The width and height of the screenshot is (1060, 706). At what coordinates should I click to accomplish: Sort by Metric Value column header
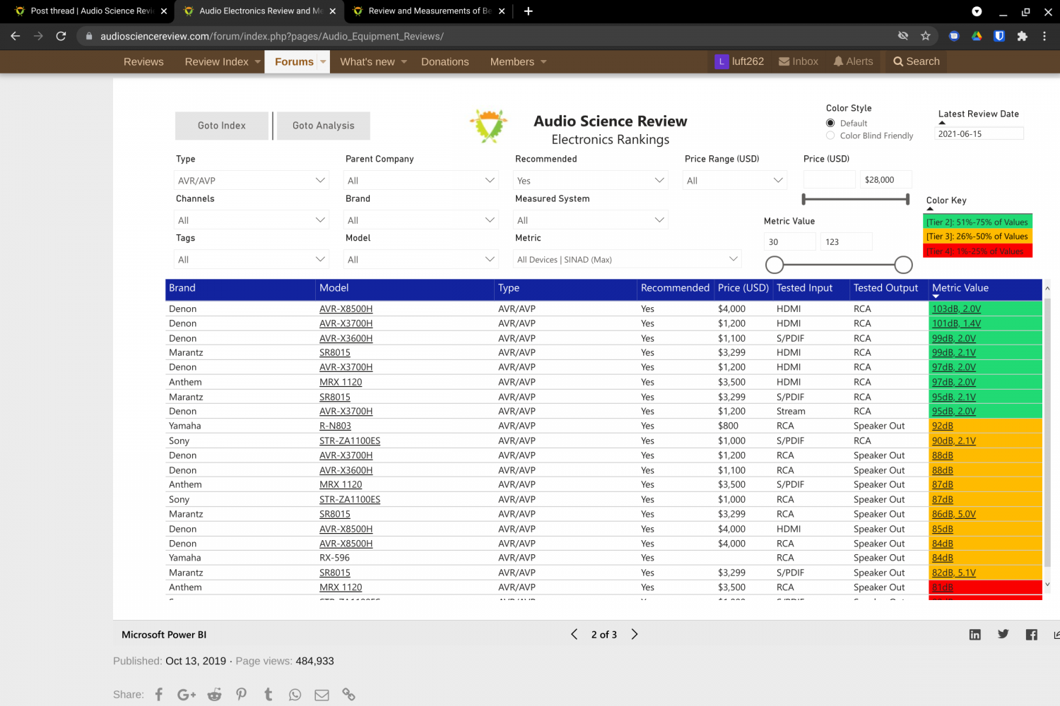(x=960, y=288)
